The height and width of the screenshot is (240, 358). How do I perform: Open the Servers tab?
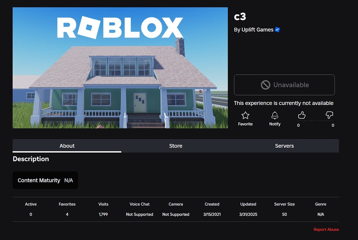pyautogui.click(x=284, y=146)
